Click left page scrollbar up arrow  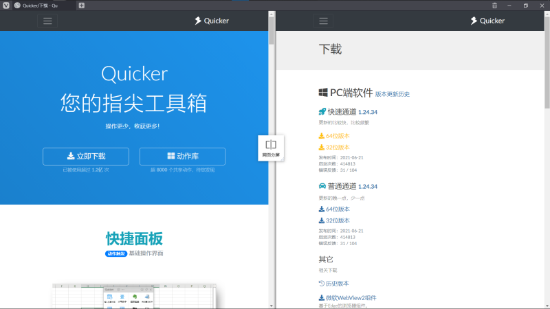point(271,14)
